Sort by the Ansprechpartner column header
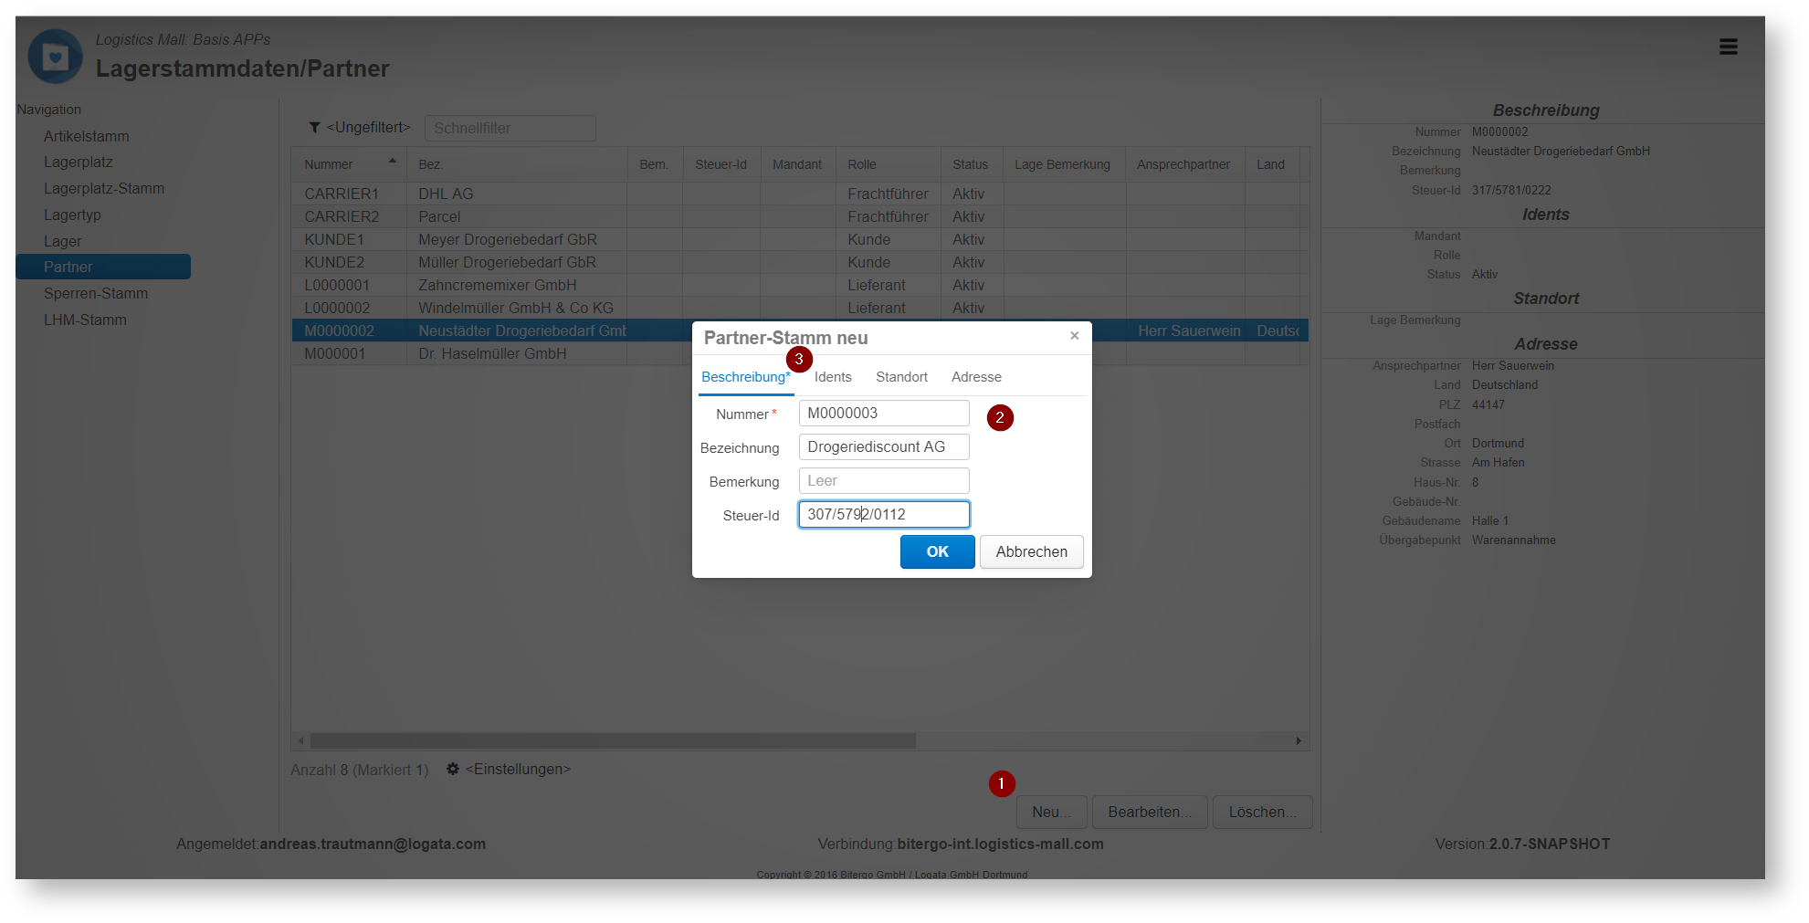 point(1183,165)
